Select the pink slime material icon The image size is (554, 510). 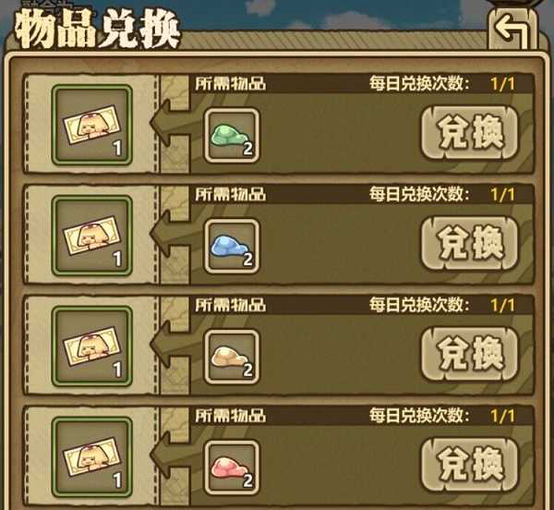pos(232,467)
